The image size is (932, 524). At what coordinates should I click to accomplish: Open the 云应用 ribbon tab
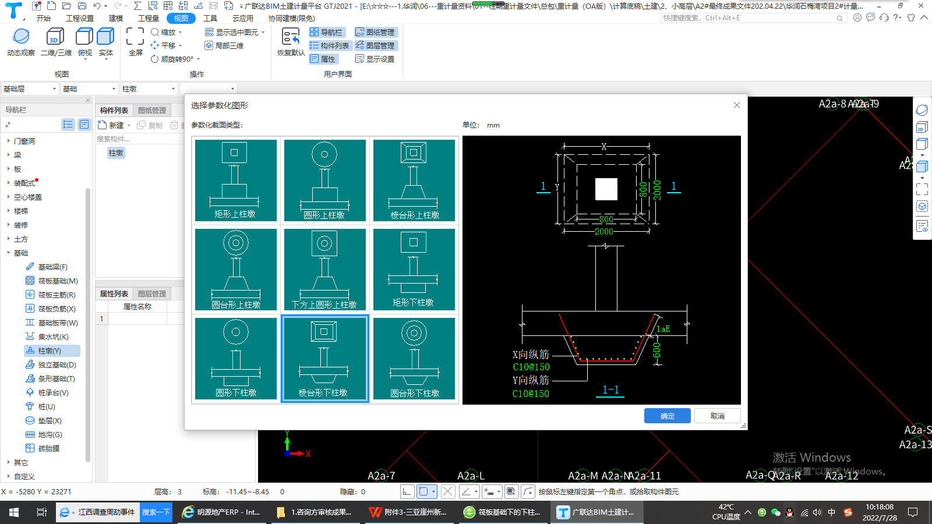click(x=243, y=18)
